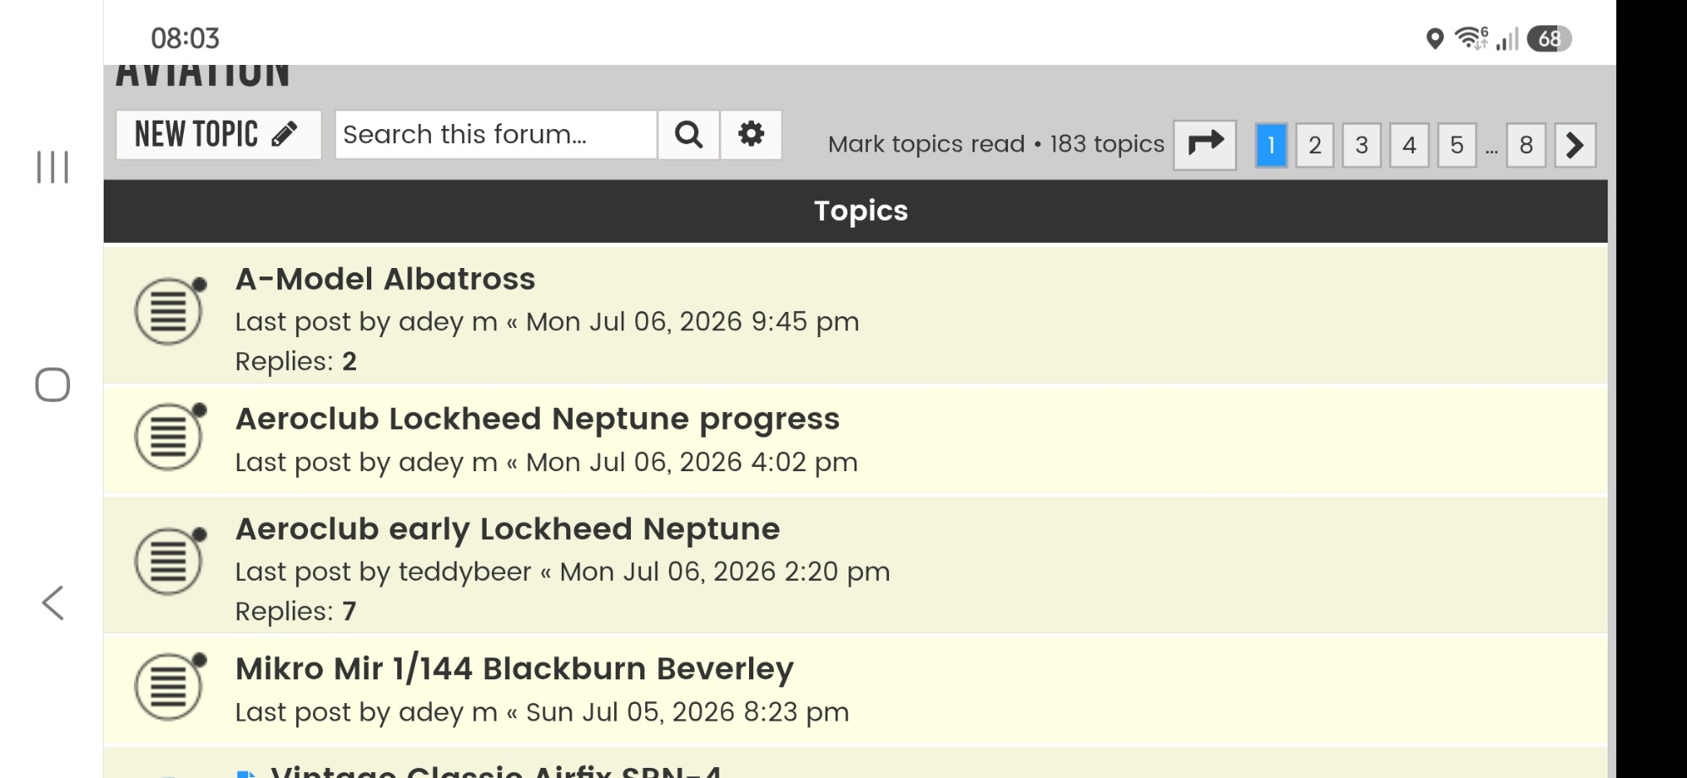The height and width of the screenshot is (778, 1687).
Task: Open Aeroclub early Lockheed Neptune topic
Action: [x=508, y=529]
